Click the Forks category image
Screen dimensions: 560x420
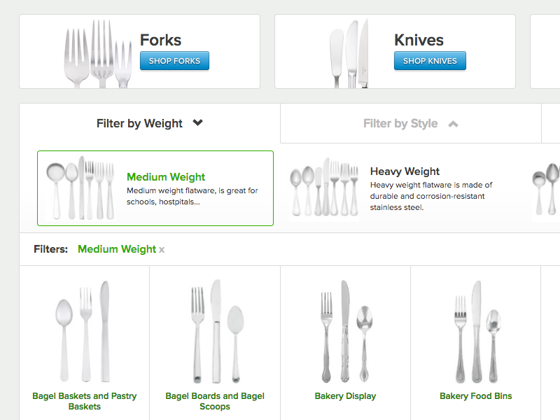tap(98, 54)
